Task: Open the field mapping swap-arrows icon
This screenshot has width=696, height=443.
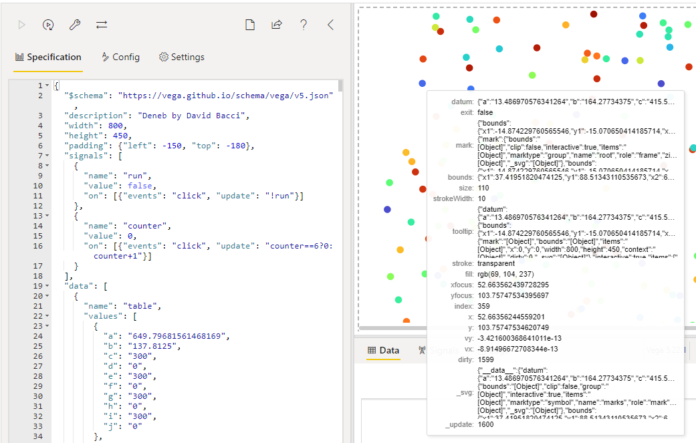Action: [102, 25]
